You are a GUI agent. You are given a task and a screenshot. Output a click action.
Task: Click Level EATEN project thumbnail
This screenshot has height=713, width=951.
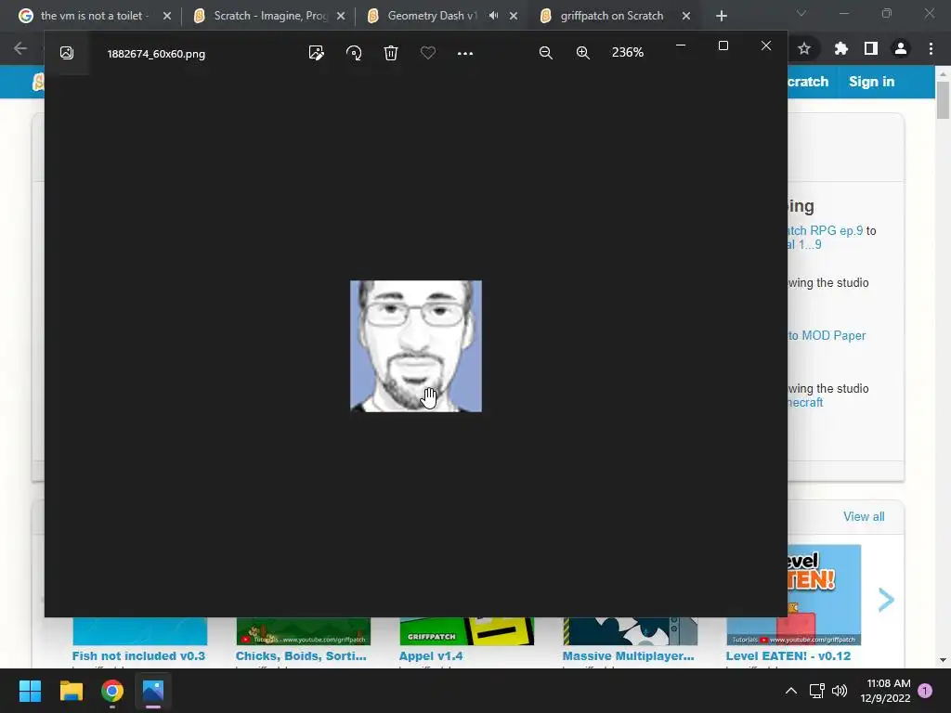point(825,595)
